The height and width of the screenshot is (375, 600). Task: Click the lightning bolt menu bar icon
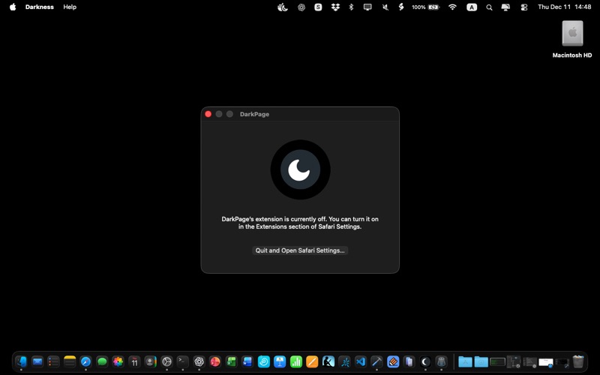tap(401, 7)
